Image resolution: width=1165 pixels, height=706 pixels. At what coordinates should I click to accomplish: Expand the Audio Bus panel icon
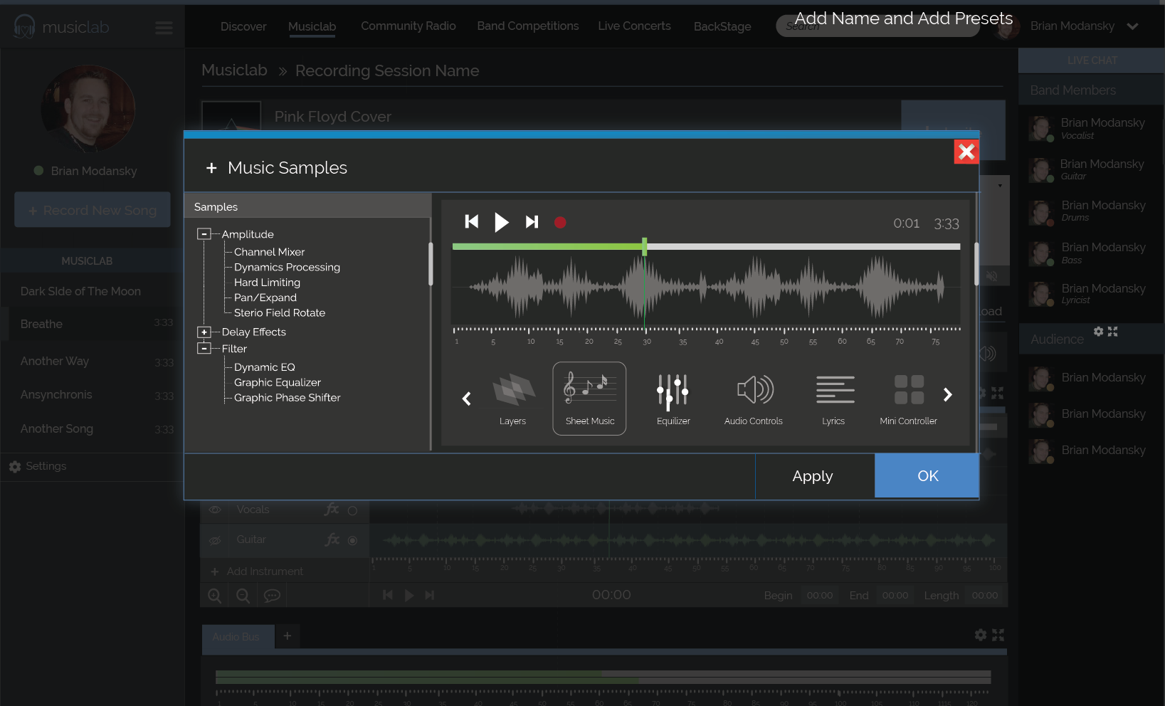coord(998,635)
